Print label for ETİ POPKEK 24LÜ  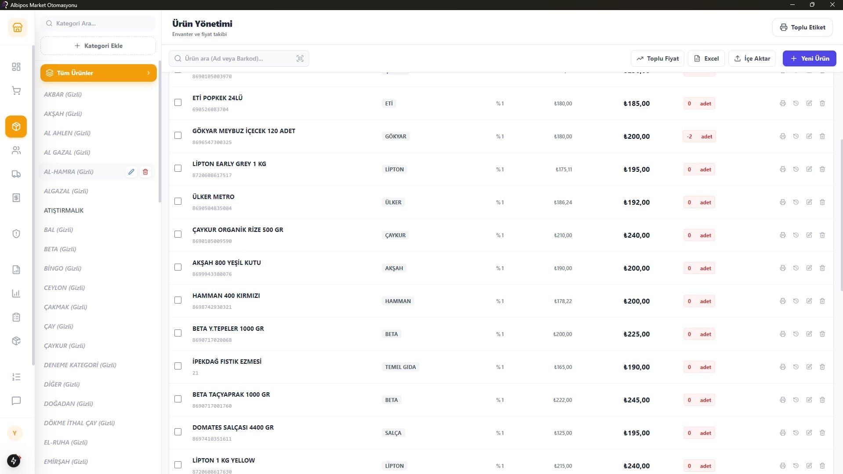tap(782, 103)
